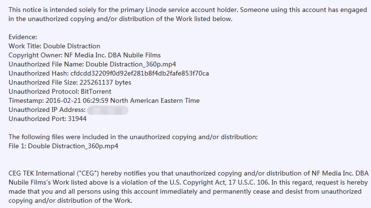Click the file size 225261137 bytes text
Screen dimensions: 371x208
pos(105,82)
